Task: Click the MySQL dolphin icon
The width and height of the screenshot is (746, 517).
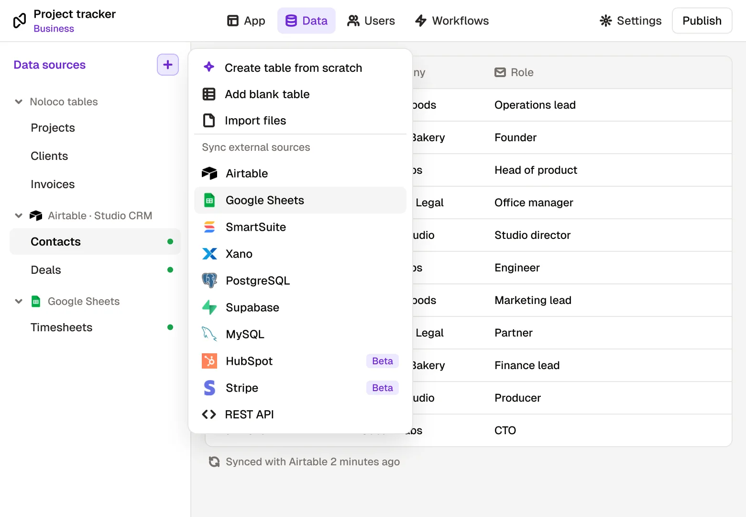Action: [x=209, y=334]
